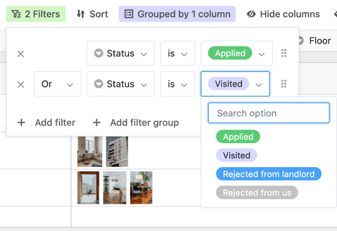Open Hide columns menu
This screenshot has height=231, width=337.
click(283, 14)
